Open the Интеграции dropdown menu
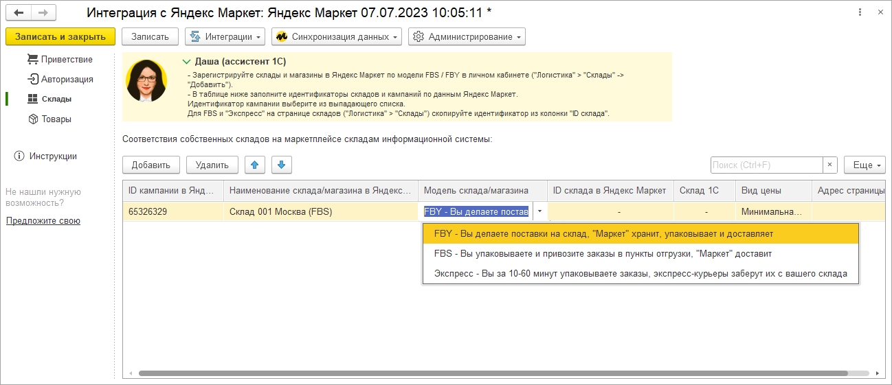Viewport: 892px width, 385px height. (225, 36)
